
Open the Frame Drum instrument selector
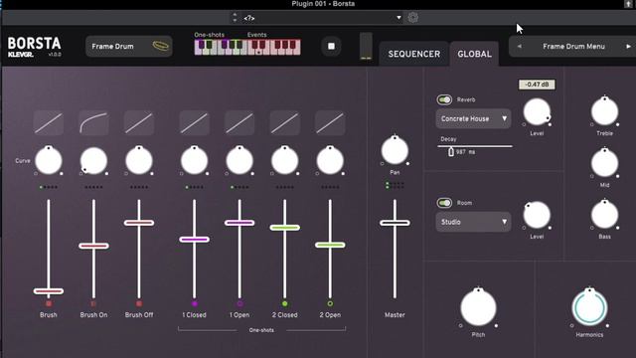tap(129, 47)
